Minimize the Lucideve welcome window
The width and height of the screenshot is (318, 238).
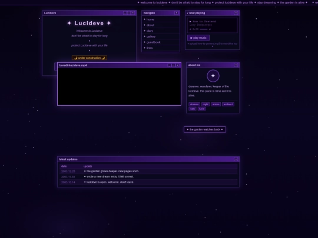click(x=125, y=13)
